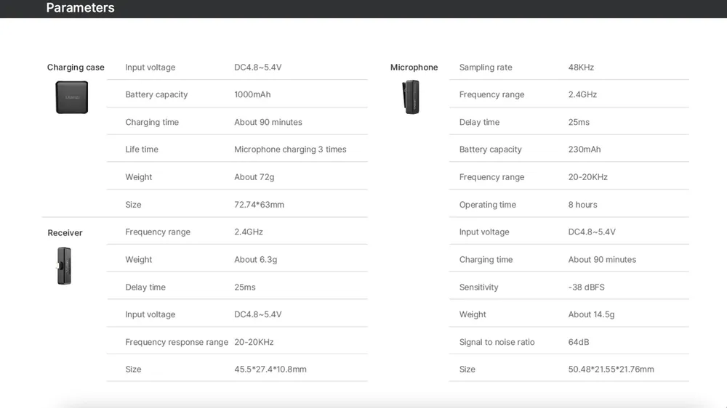The height and width of the screenshot is (408, 727).
Task: Select the "Charging case" section title
Action: [76, 68]
